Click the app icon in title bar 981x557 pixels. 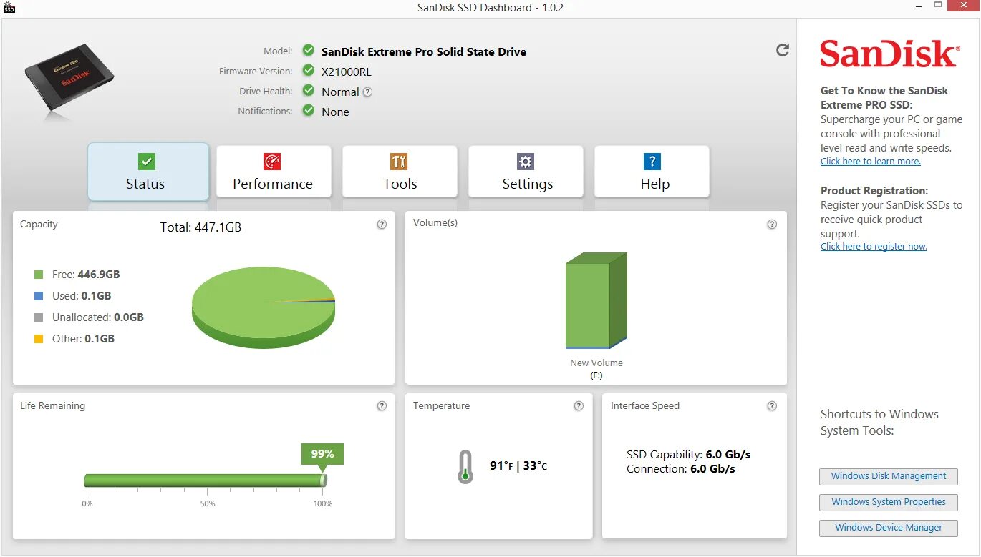tap(9, 7)
